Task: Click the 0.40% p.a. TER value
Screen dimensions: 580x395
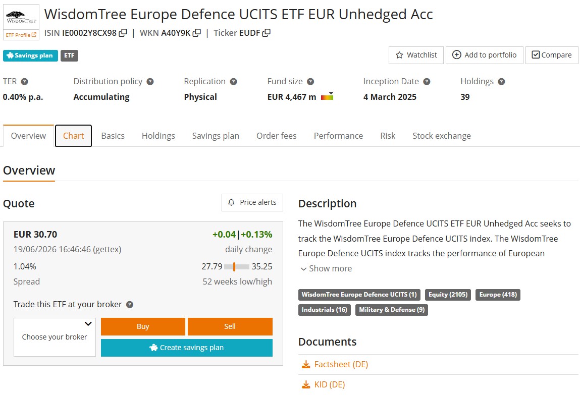Action: tap(23, 97)
